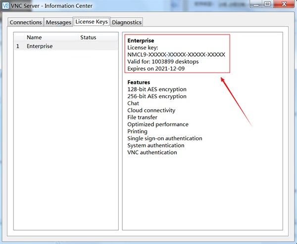Screen dimensions: 297x244
Task: Click the Name column header
Action: click(x=51, y=38)
